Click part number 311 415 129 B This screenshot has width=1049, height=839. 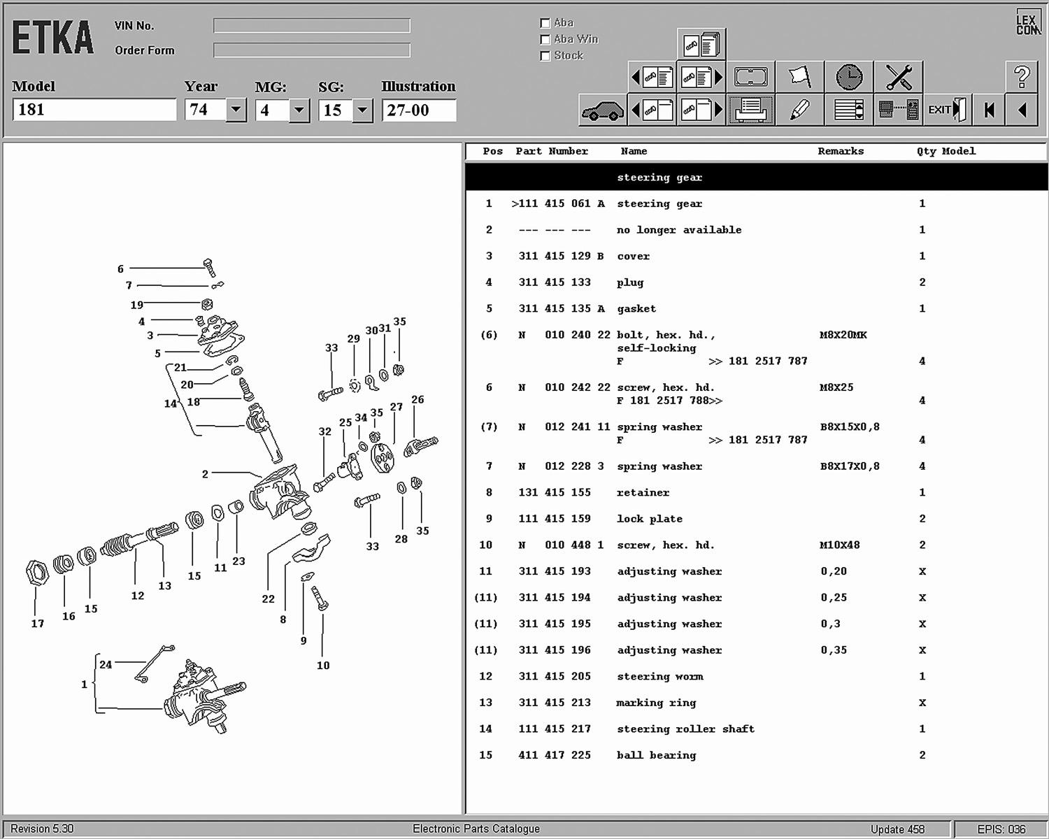pyautogui.click(x=560, y=257)
